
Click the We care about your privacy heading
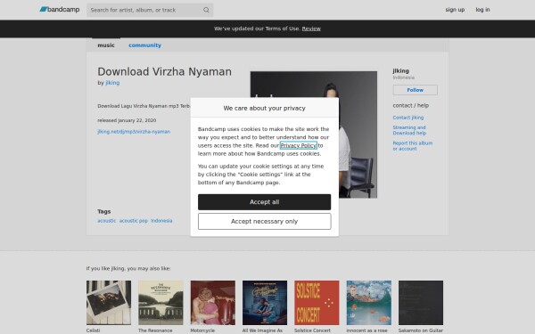264,108
